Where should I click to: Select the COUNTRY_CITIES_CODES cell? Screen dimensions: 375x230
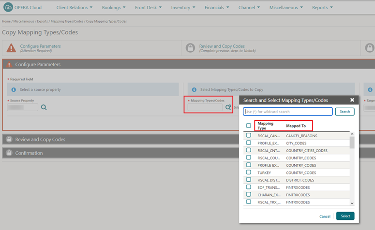[307, 150]
